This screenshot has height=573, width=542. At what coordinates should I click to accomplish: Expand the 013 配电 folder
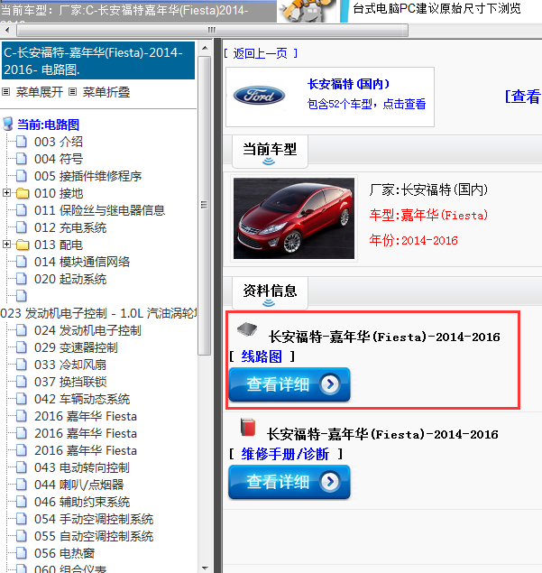(x=6, y=245)
